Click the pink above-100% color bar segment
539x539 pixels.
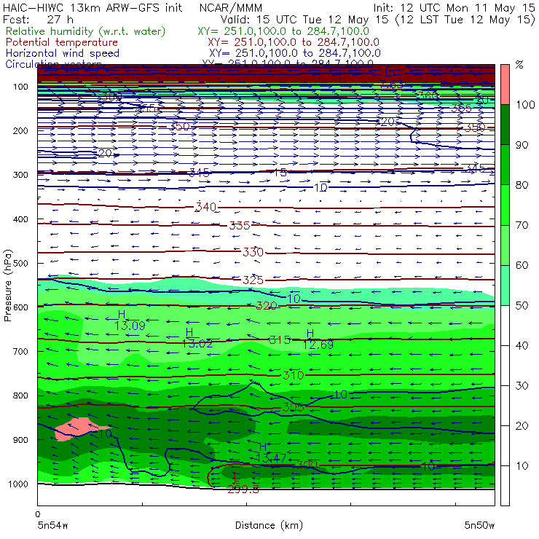pyautogui.click(x=505, y=84)
